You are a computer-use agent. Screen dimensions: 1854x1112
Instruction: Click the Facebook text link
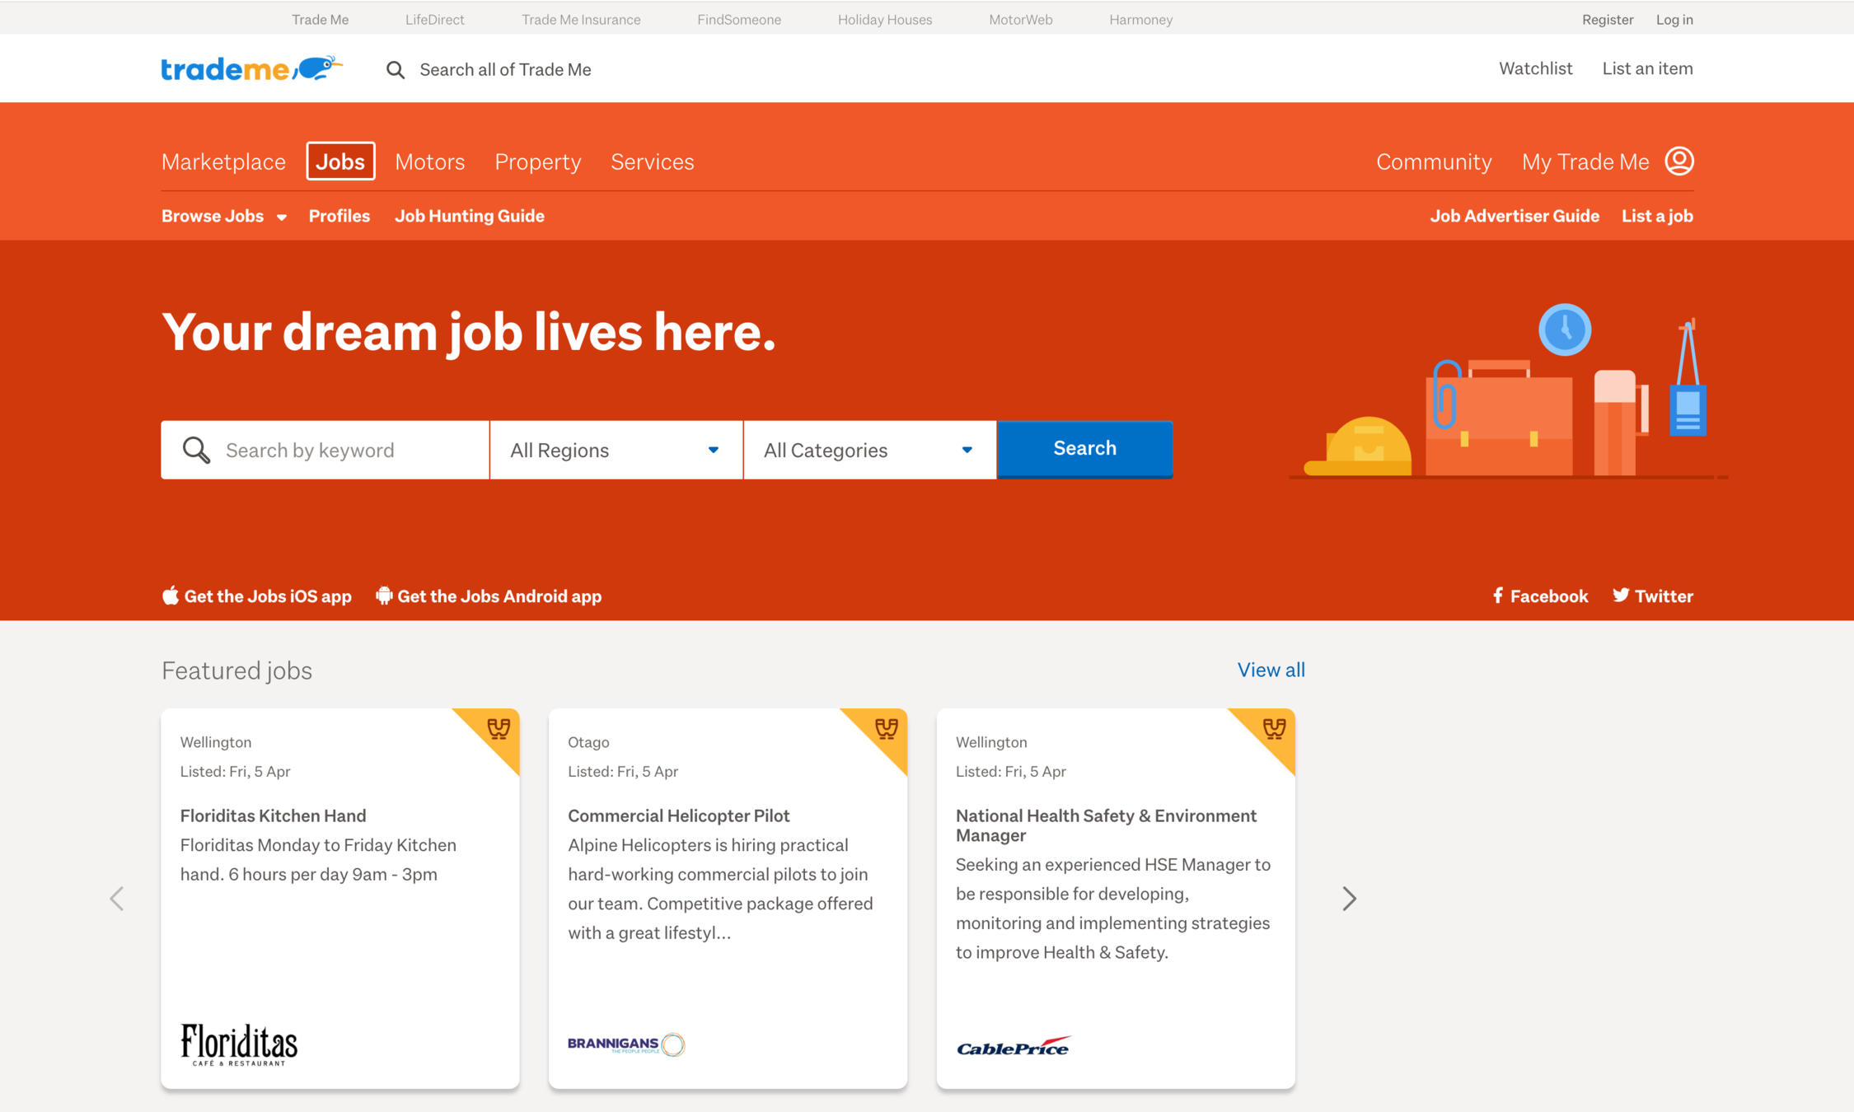1549,596
